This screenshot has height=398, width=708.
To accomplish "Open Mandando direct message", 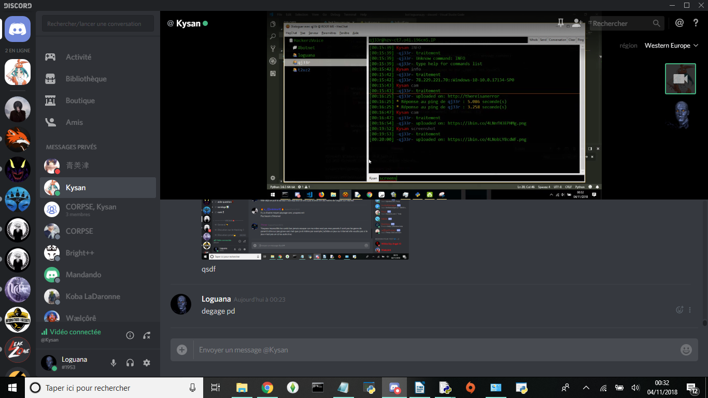I will 98,275.
